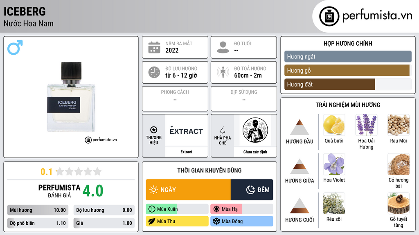Click the sun icon in Ngày bar
This screenshot has width=419, height=235.
[153, 190]
